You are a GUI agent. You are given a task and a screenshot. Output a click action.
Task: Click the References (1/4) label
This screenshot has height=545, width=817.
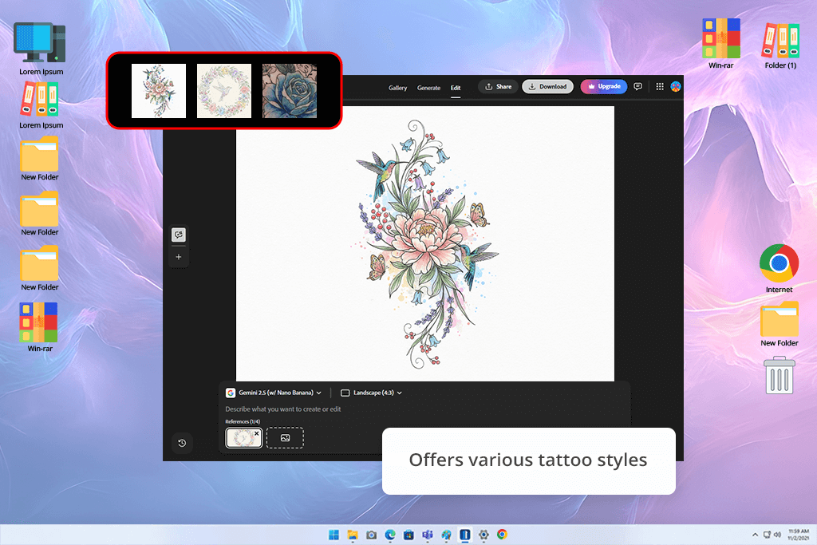(243, 421)
